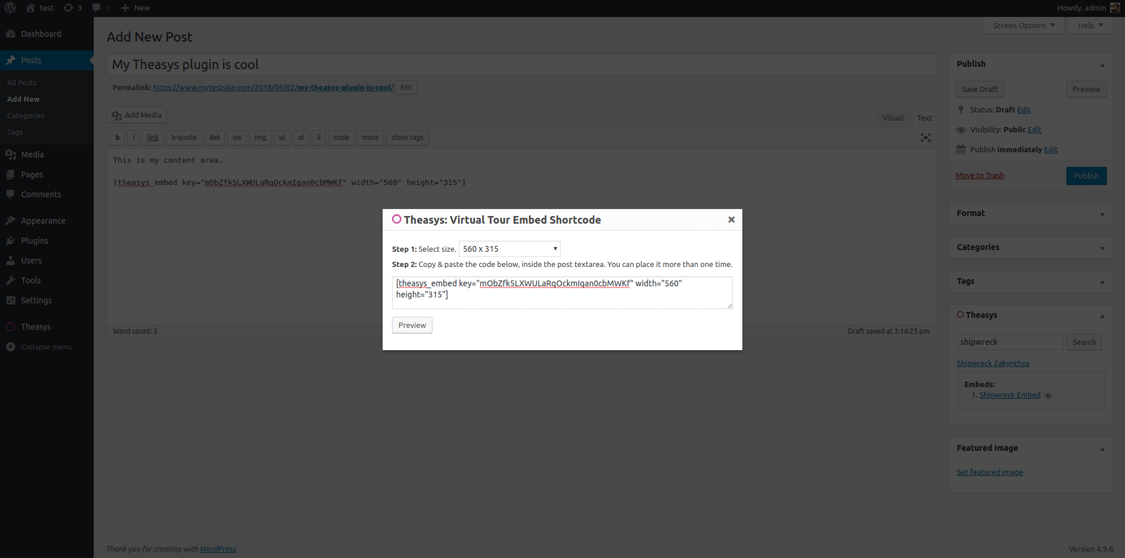Click the close tags button
Image resolution: width=1125 pixels, height=558 pixels.
[407, 138]
